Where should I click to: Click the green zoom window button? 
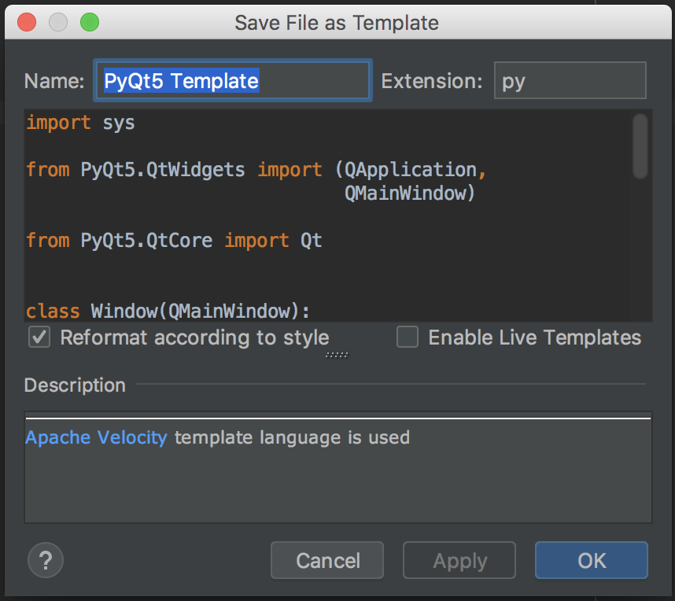coord(90,22)
